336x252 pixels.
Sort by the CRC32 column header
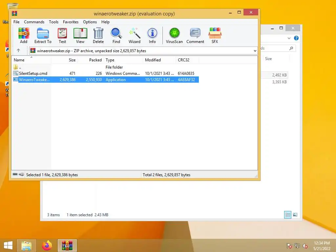(187, 60)
